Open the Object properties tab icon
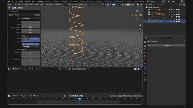The height and width of the screenshot is (108, 193). (x=145, y=64)
